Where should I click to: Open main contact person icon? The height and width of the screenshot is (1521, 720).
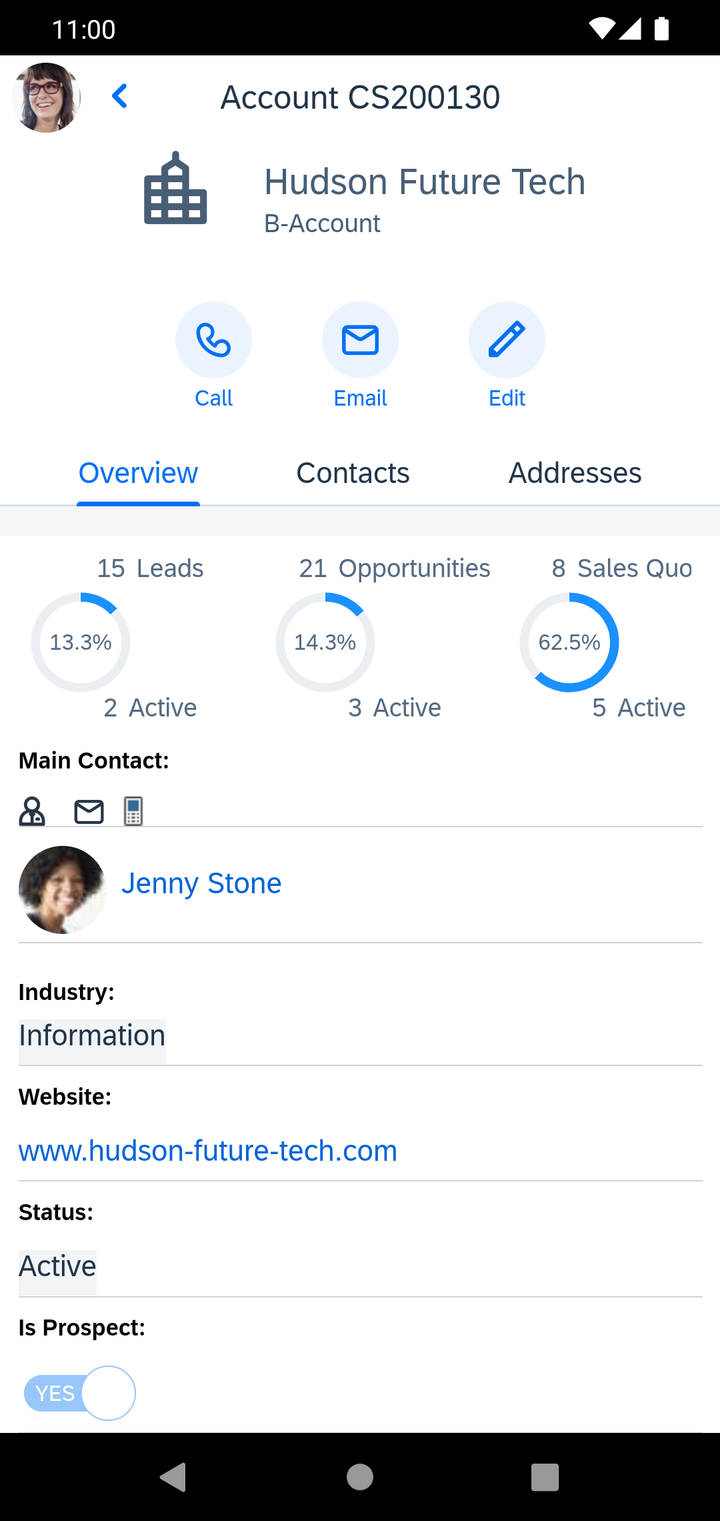pos(32,812)
